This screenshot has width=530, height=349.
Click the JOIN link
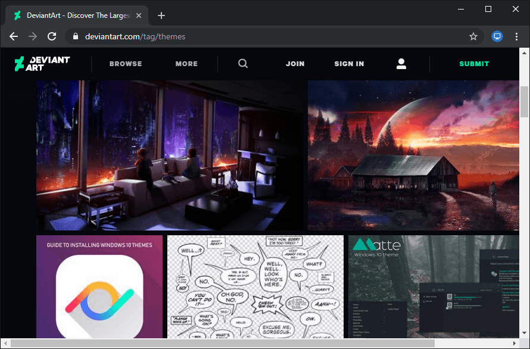[295, 64]
